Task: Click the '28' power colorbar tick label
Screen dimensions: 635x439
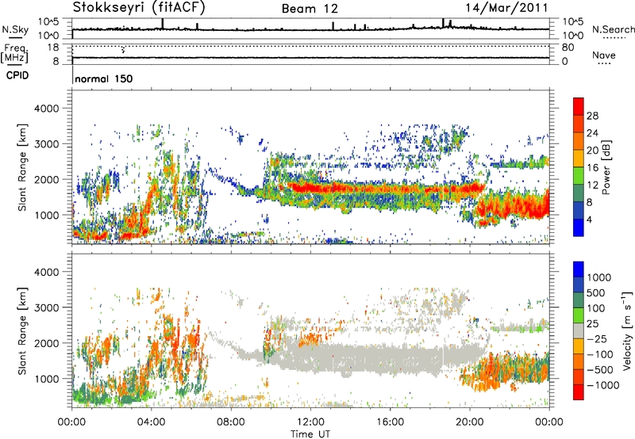Action: coord(592,116)
